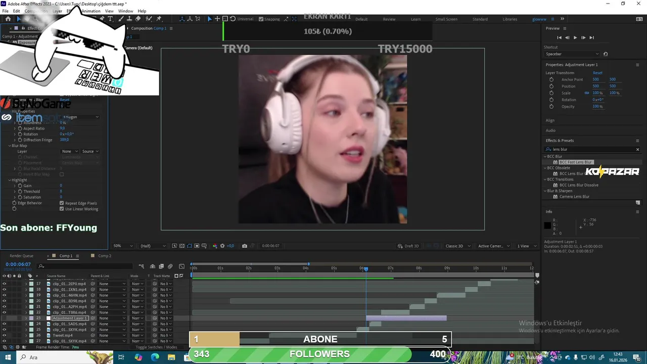The height and width of the screenshot is (364, 647).
Task: Switch to the Standard workspace
Action: tap(480, 19)
